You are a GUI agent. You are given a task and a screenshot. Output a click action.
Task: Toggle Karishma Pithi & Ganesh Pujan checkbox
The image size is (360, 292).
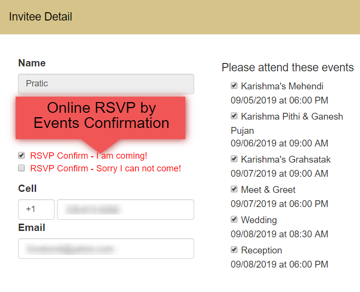[234, 116]
